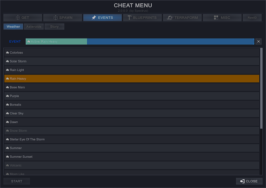266x188 pixels.
Task: Click the cloud icon beside Solar Storm
Action: coord(7,61)
